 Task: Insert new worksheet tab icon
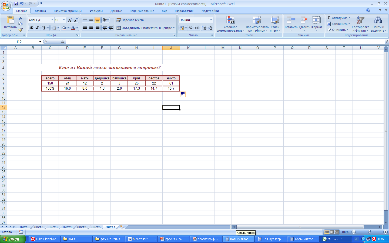(x=122, y=227)
